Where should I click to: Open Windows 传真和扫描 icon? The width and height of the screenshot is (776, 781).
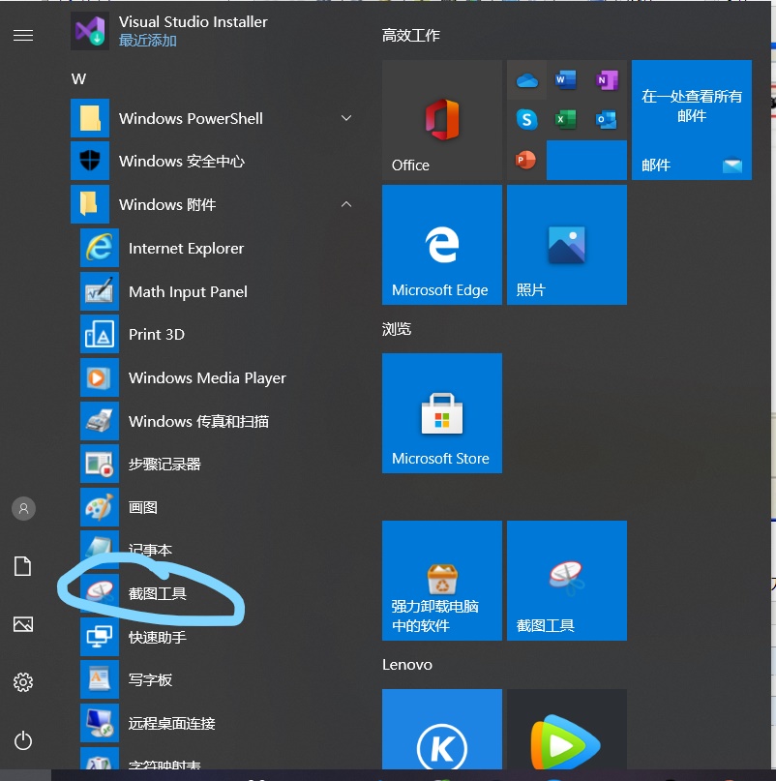tap(100, 421)
